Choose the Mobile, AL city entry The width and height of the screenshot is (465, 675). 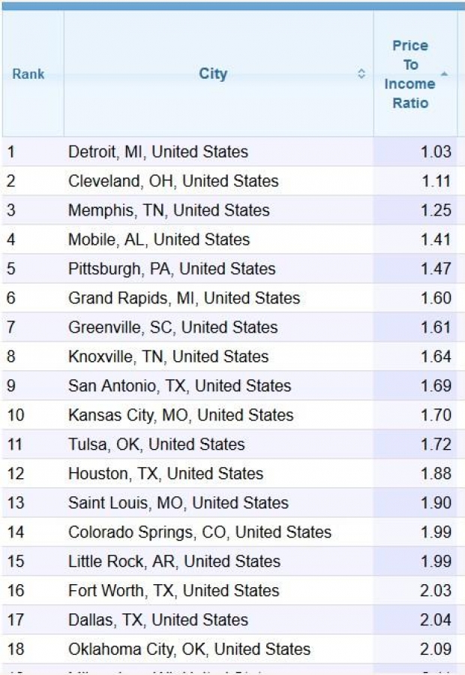[x=159, y=240]
